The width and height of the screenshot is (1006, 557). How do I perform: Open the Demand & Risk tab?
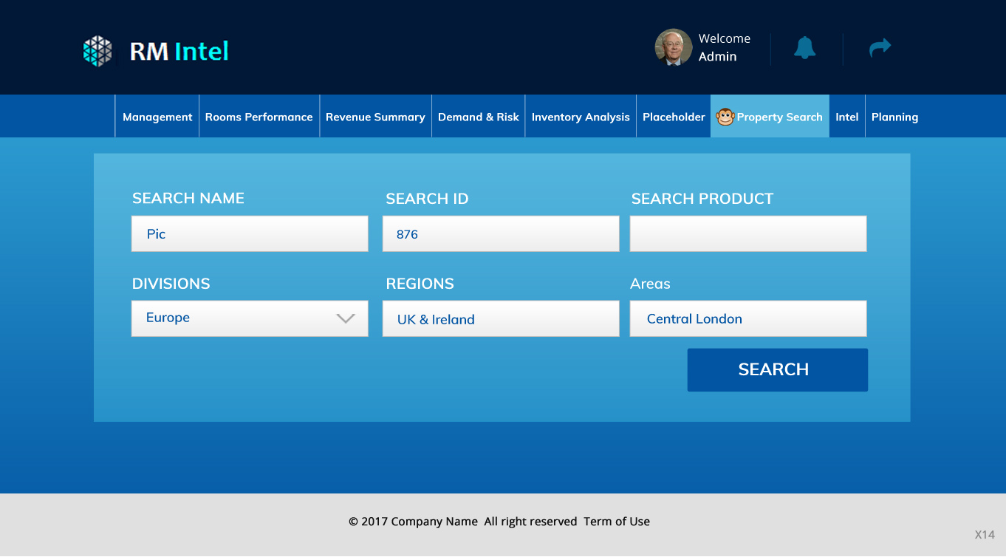478,116
